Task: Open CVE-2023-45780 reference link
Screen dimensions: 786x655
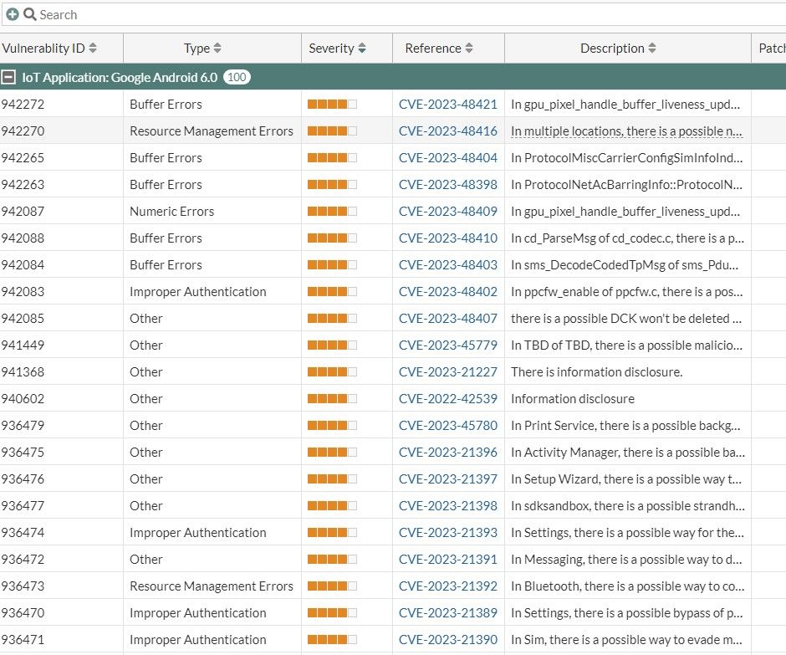Action: (447, 426)
